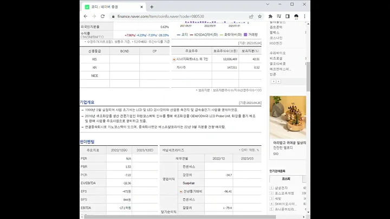Click the previous pager arrow in sidebar list
The image size is (390, 219).
(x=274, y=81)
